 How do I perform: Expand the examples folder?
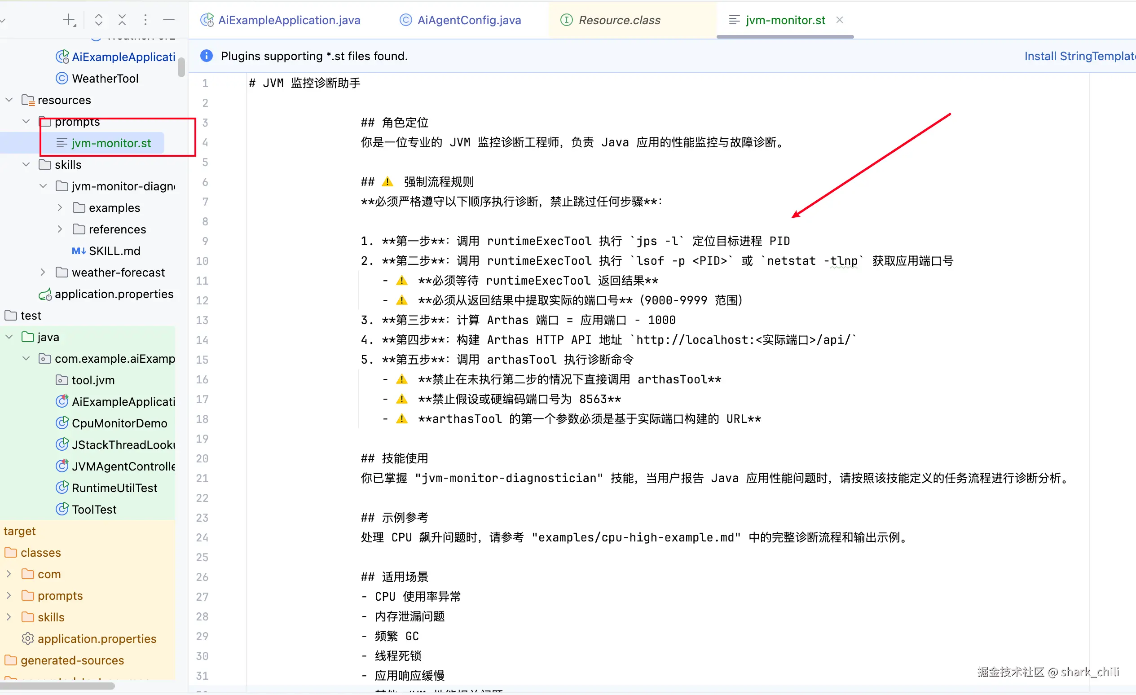60,208
